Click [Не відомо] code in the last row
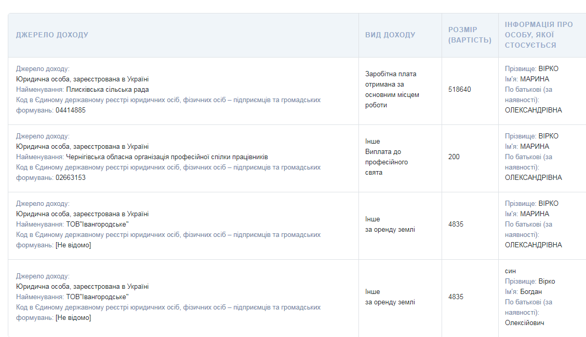Image resolution: width=586 pixels, height=337 pixels. [73, 317]
